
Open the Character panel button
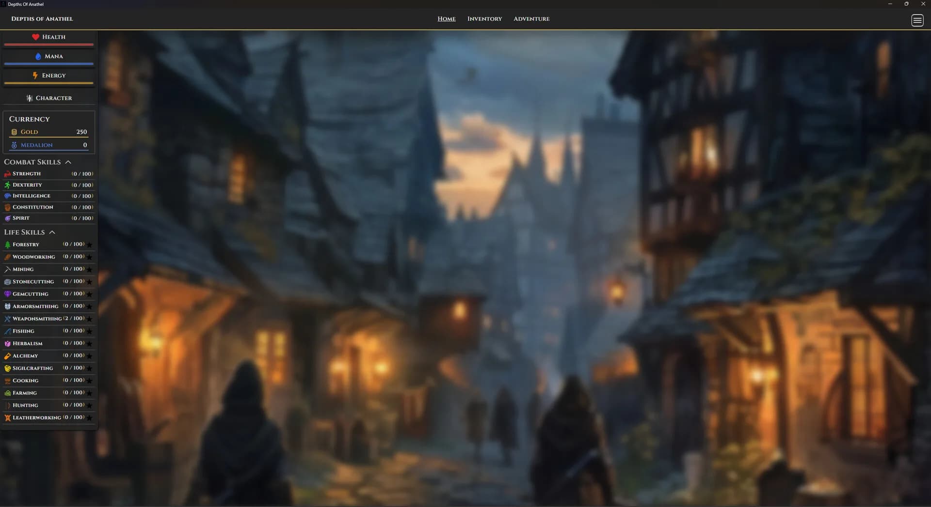(48, 98)
